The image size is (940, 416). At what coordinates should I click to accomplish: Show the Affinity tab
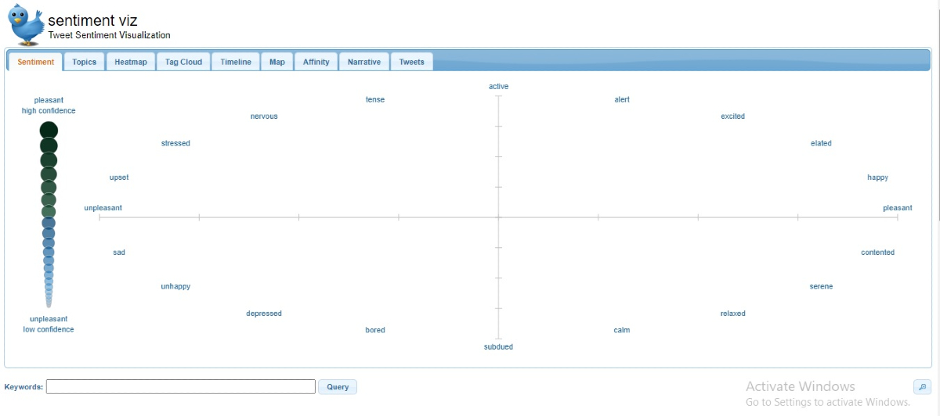coord(316,62)
